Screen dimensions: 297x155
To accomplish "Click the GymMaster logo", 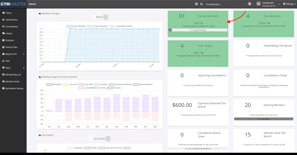I will [12, 4].
